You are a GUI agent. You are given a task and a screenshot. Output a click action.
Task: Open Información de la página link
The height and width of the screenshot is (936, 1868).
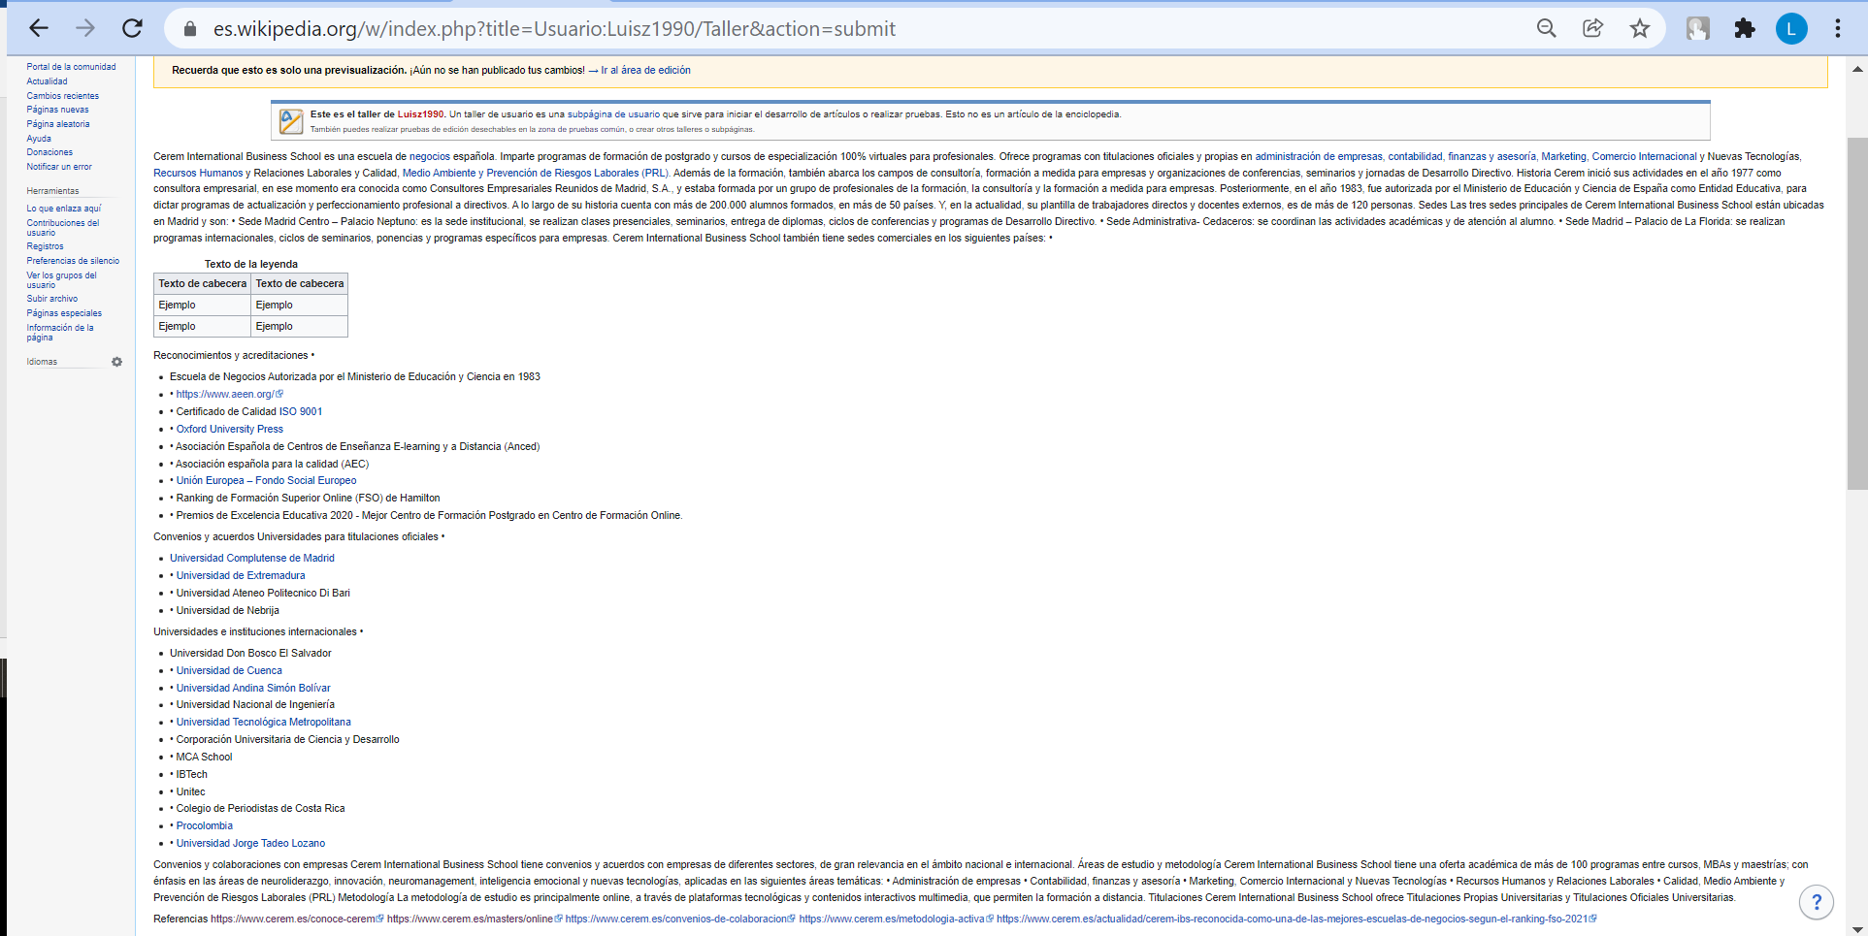click(x=60, y=332)
